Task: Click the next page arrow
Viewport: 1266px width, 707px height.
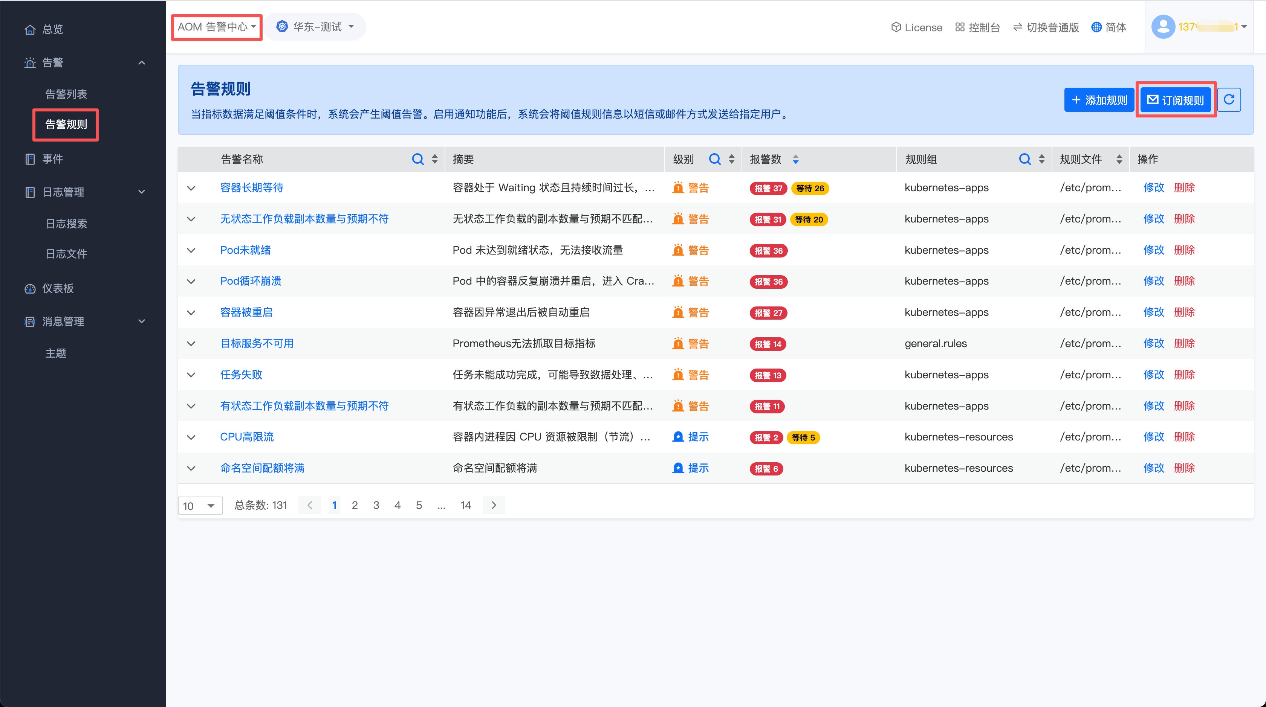Action: (494, 505)
